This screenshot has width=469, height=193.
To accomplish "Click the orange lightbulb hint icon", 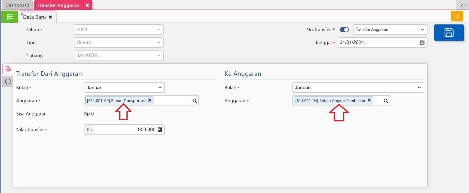I will tap(457, 16).
